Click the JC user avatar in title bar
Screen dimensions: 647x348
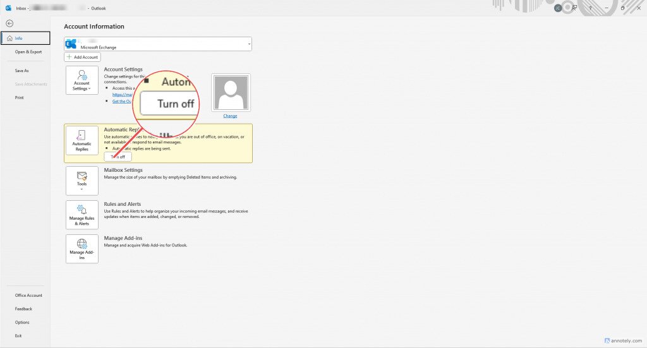558,8
